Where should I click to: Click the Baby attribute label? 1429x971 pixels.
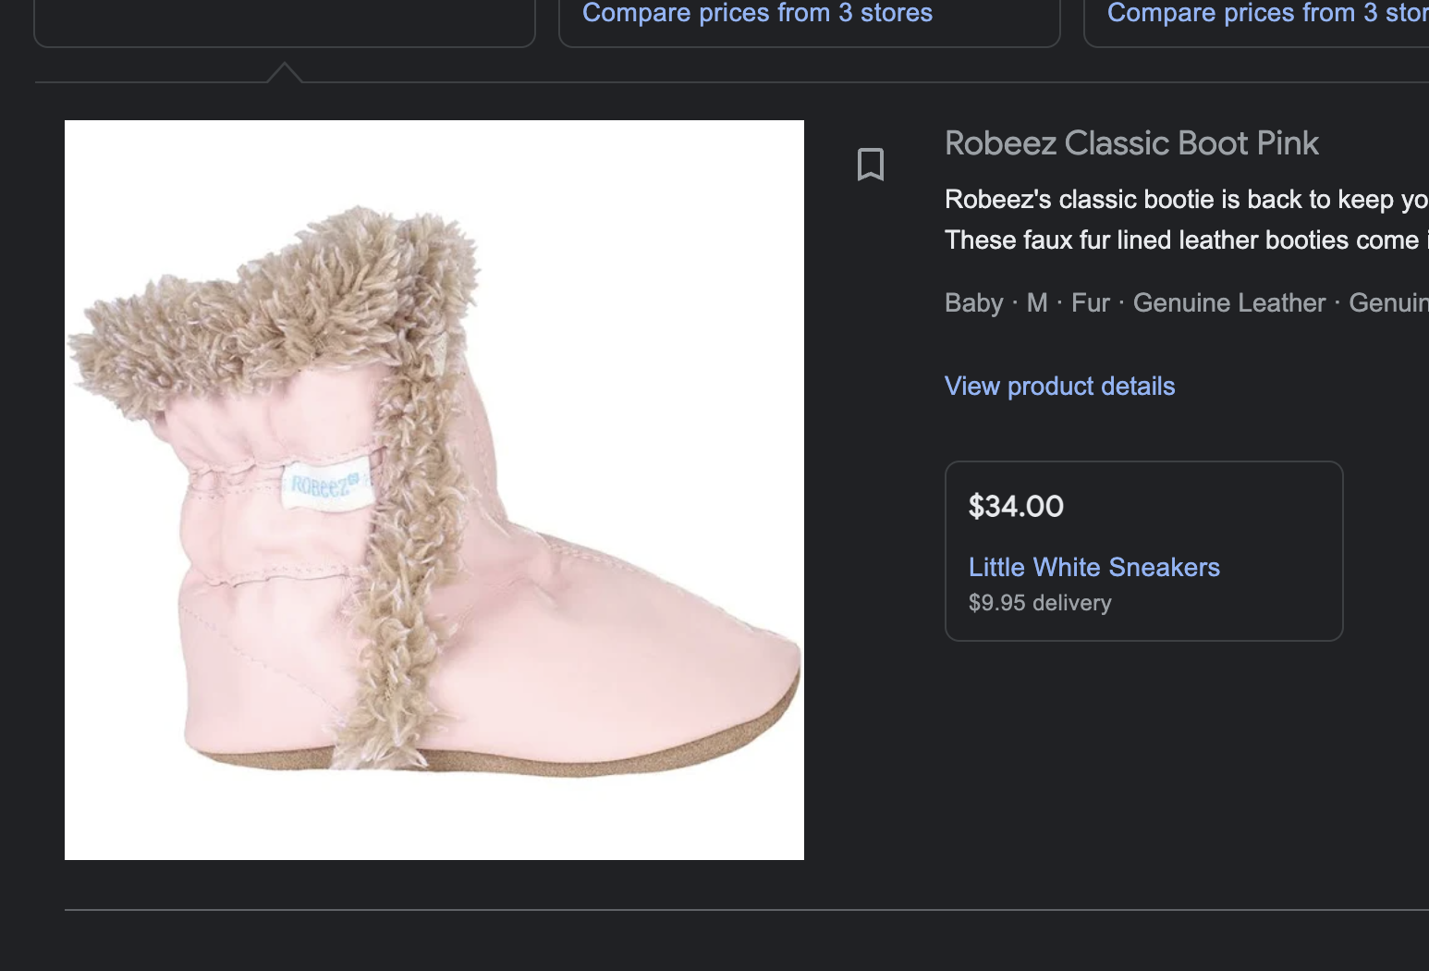pyautogui.click(x=973, y=302)
